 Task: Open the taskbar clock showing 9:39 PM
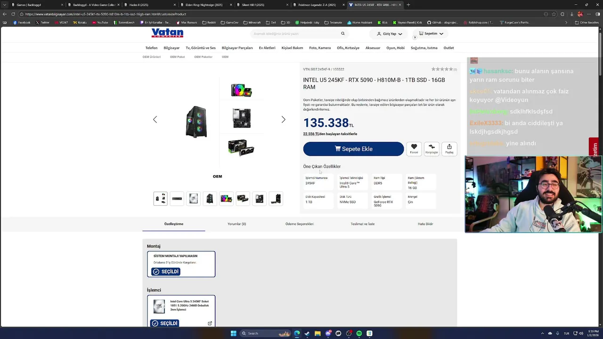tap(593, 333)
